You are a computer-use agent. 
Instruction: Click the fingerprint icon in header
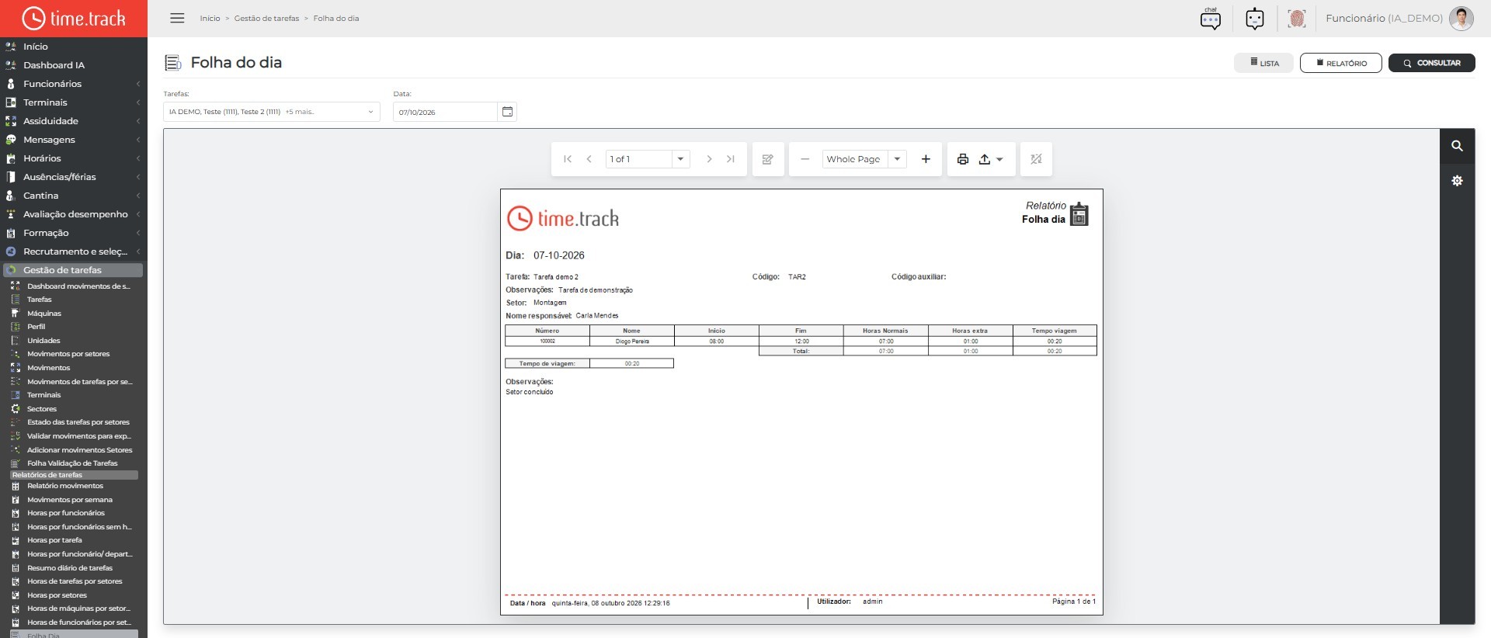coord(1296,19)
